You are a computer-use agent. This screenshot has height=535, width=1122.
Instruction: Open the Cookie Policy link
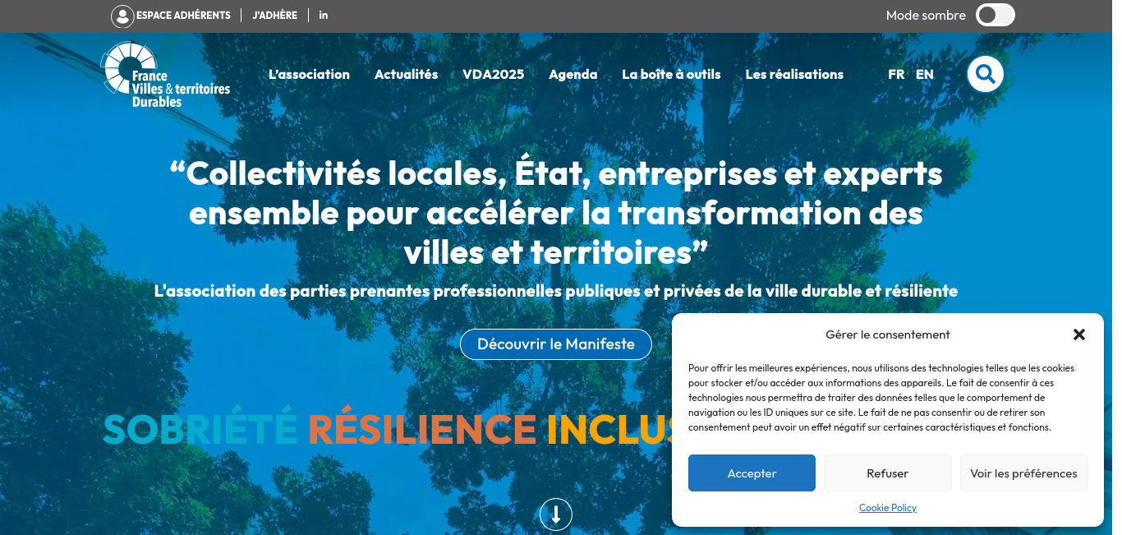(x=888, y=508)
